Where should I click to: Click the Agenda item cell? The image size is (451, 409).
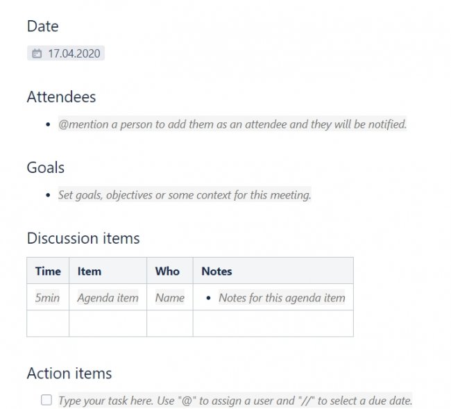point(108,298)
